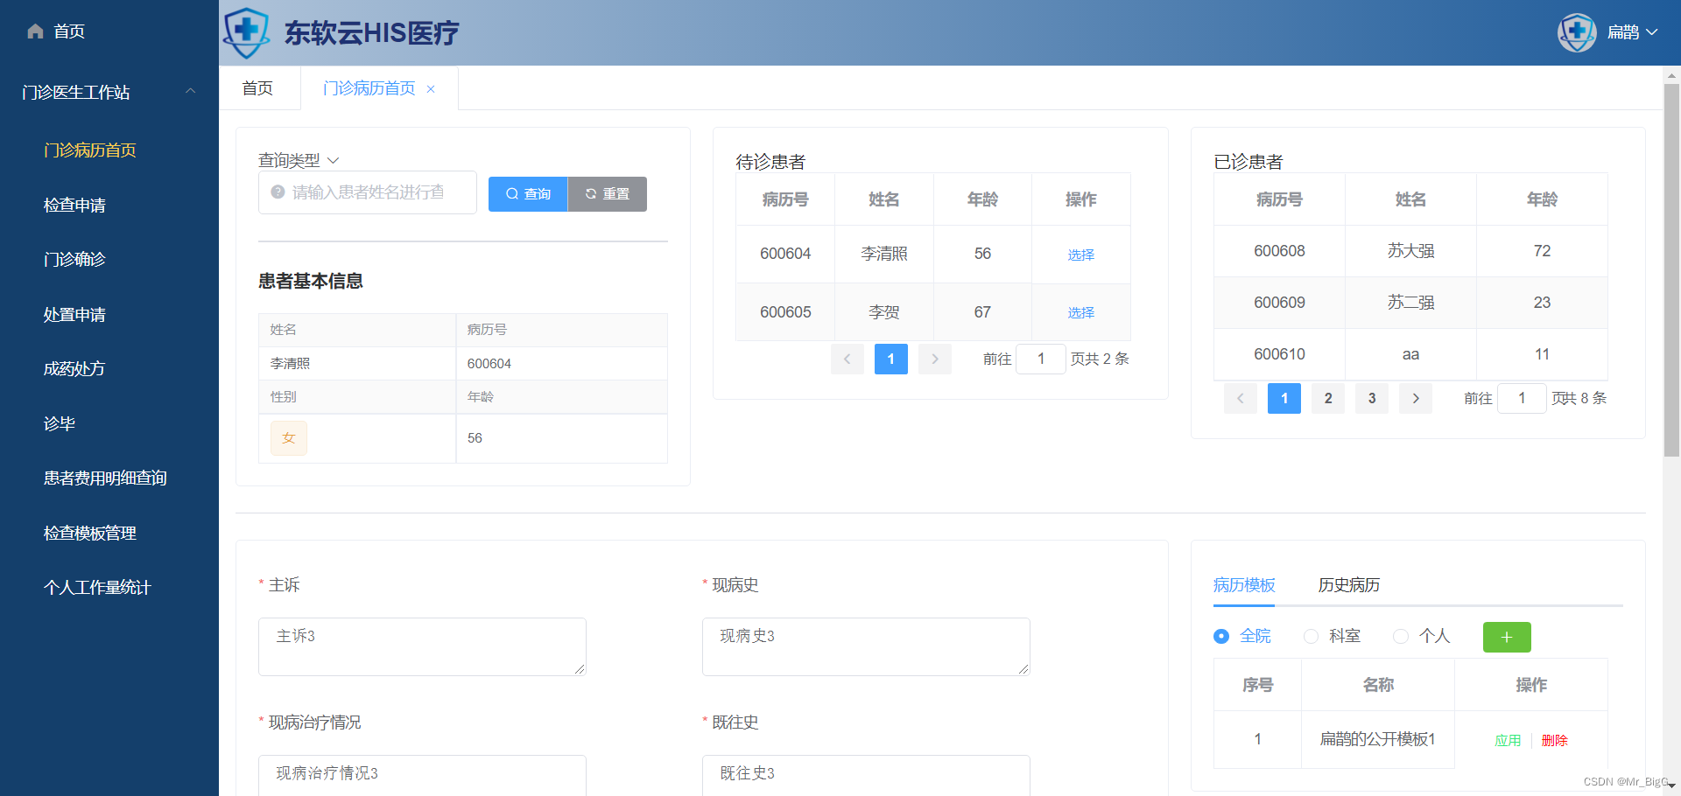Viewport: 1681px width, 796px height.
Task: Click the question mark icon in search field
Action: tap(278, 192)
